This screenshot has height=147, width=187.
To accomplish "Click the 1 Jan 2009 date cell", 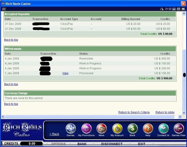I will tap(12, 73).
